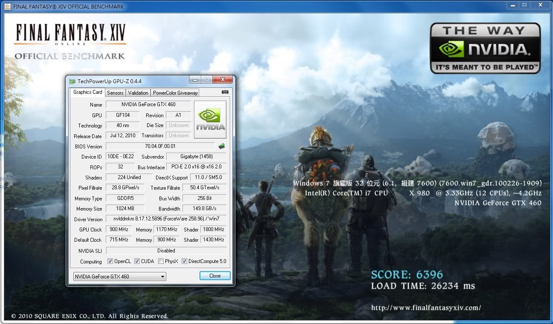Viewport: 553px width, 324px height.
Task: Click the LOAD TIME: 26234 ms text
Action: coord(423,286)
